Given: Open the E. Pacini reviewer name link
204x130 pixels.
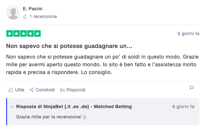Looking at the screenshot, I should click(33, 9).
